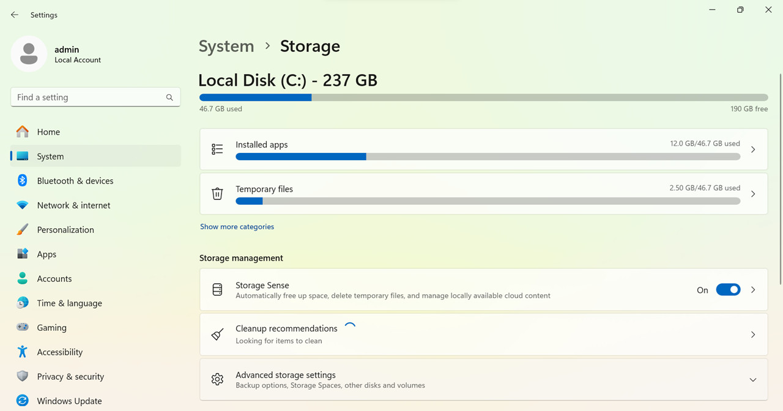The width and height of the screenshot is (783, 411).
Task: Click the Windows Update sync icon
Action: [23, 401]
